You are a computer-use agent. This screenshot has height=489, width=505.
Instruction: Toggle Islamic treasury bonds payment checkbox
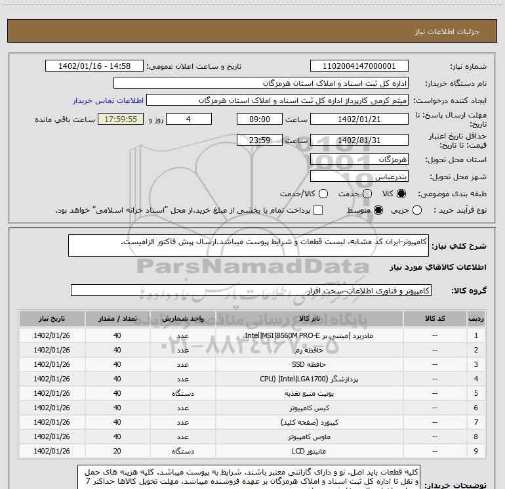click(x=318, y=210)
